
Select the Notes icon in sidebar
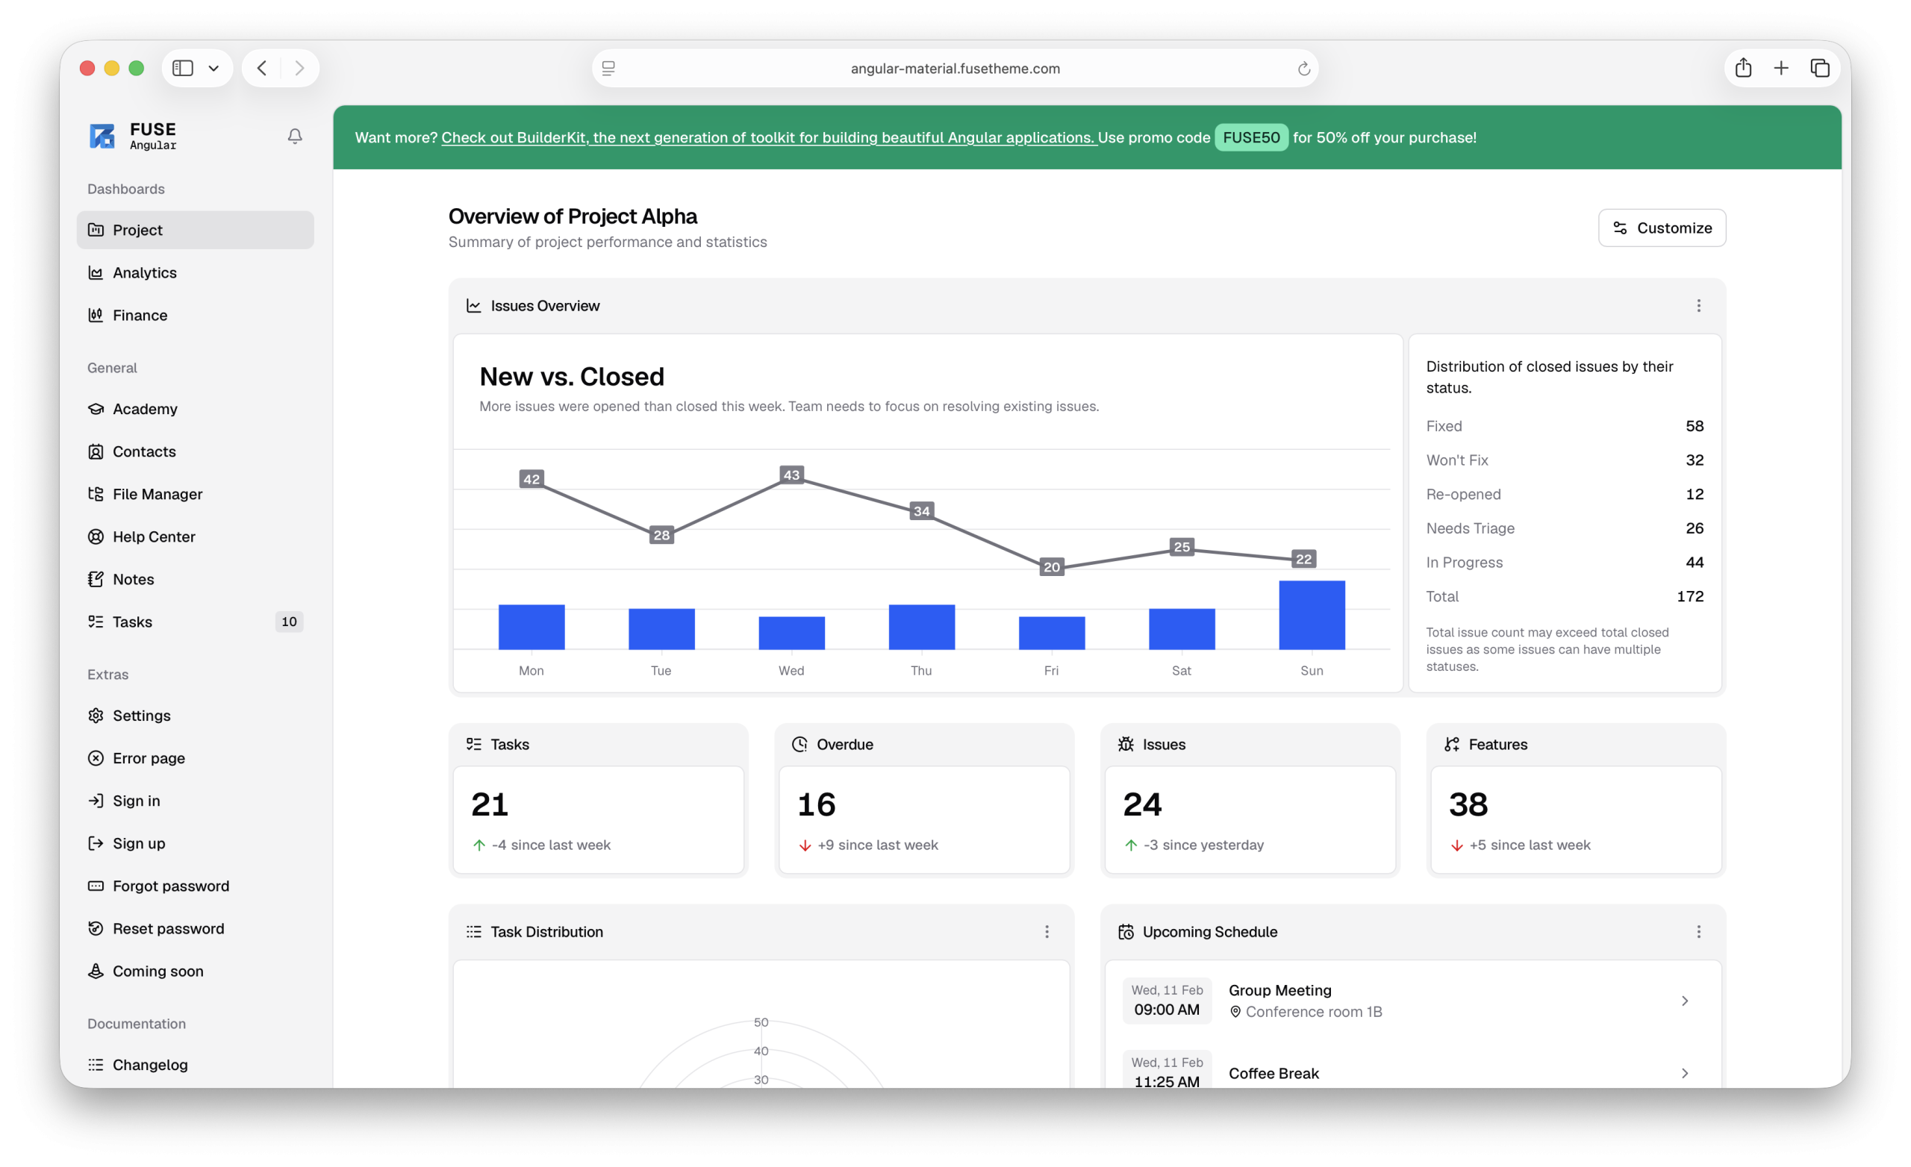(x=96, y=578)
